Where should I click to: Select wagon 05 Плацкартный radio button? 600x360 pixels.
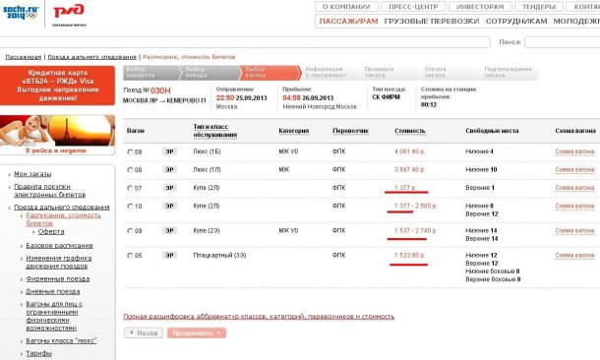[130, 256]
